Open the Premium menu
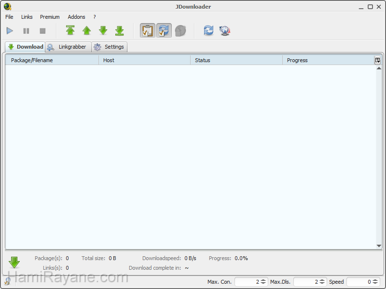The width and height of the screenshot is (386, 289). coord(50,17)
